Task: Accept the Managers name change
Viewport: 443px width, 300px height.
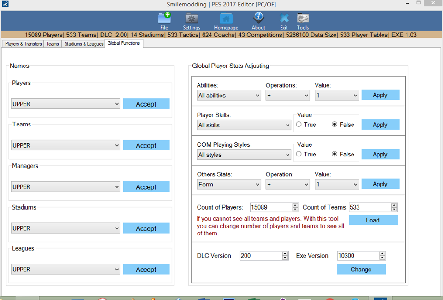Action: pyautogui.click(x=146, y=187)
